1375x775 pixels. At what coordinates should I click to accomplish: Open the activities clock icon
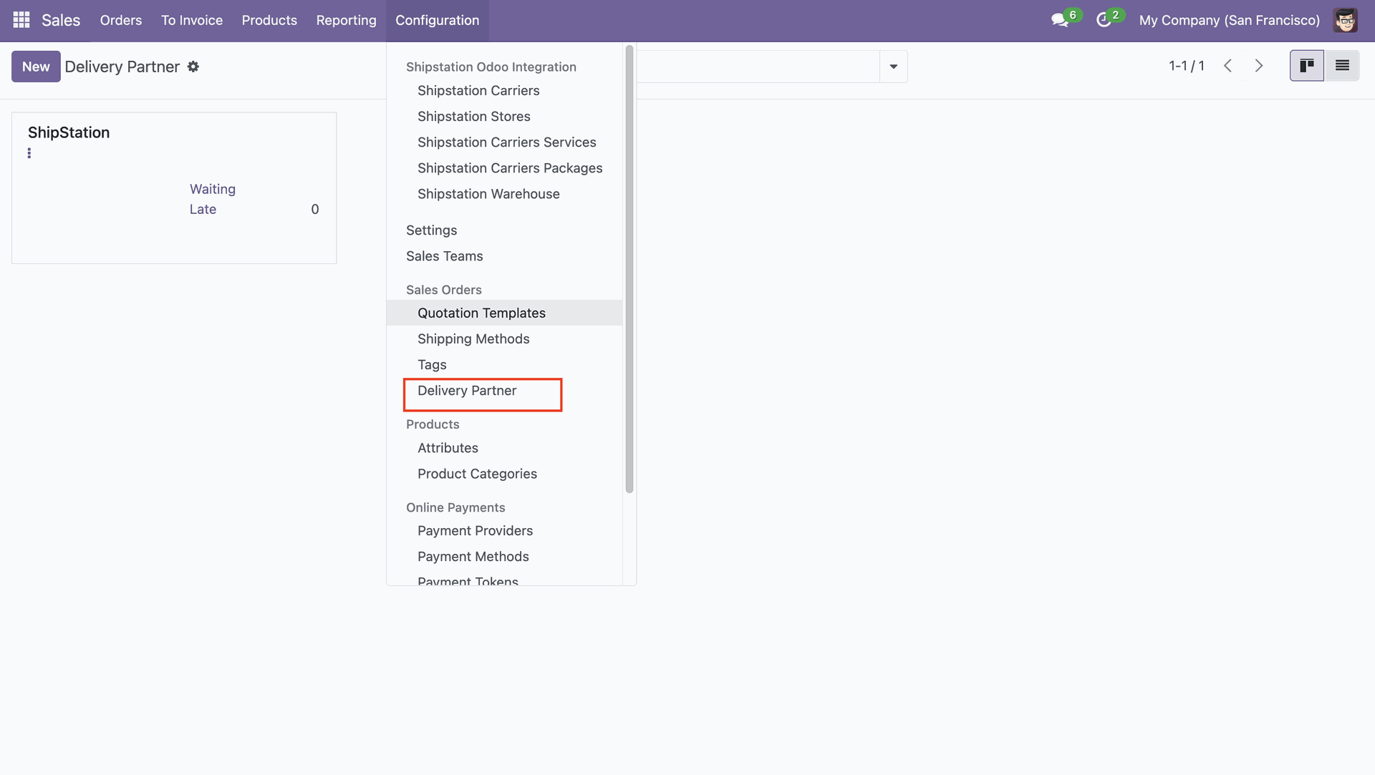pyautogui.click(x=1104, y=20)
